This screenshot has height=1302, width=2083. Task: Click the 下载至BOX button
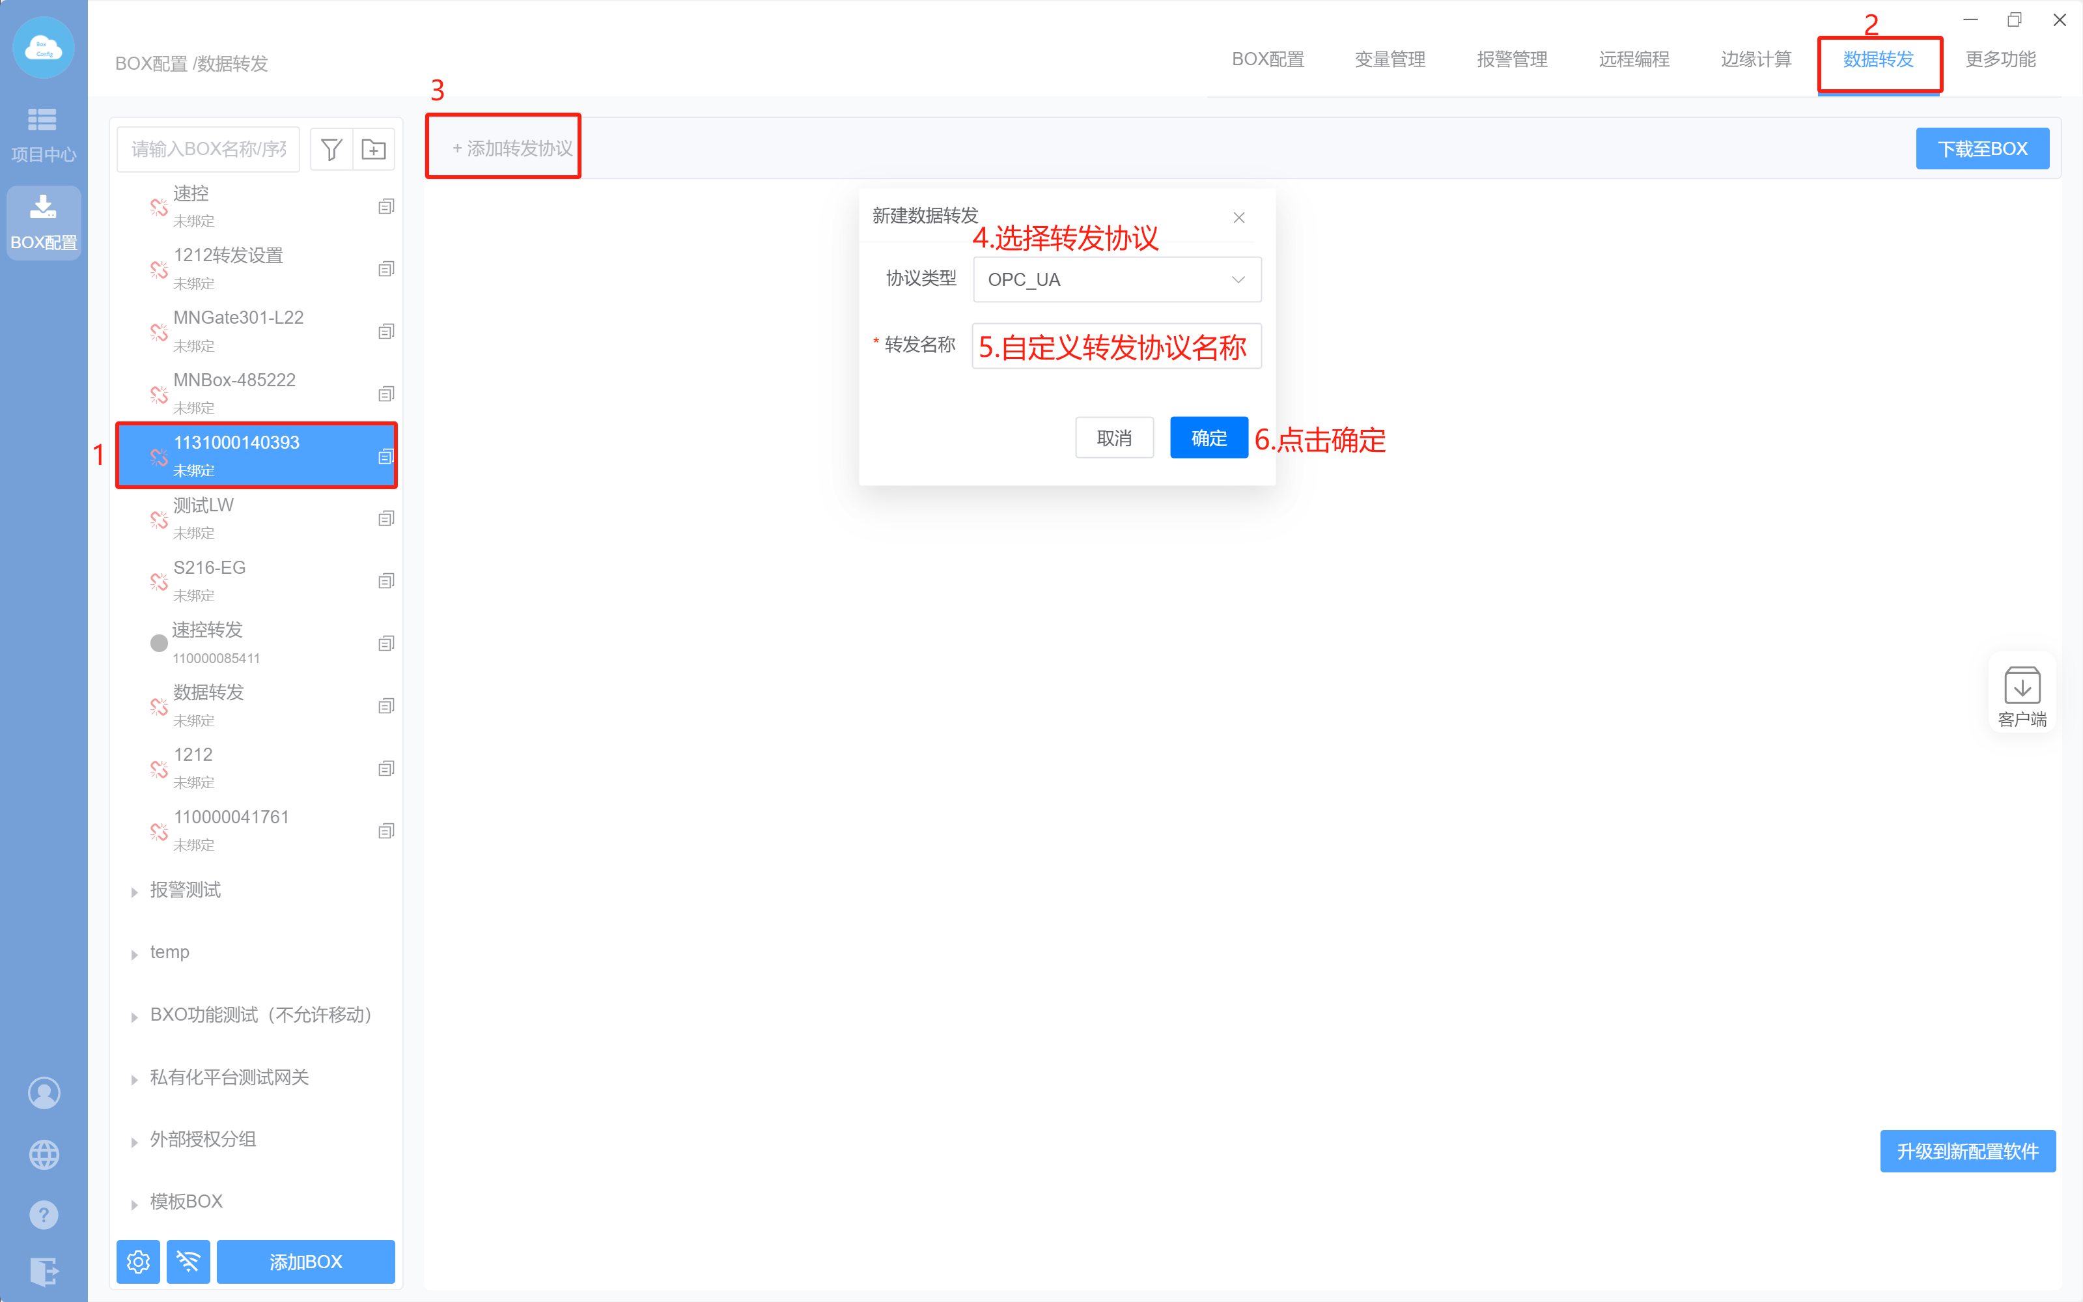point(1981,149)
